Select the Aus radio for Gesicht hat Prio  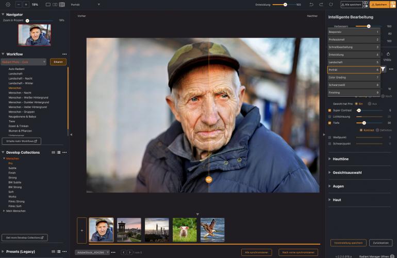(369, 104)
